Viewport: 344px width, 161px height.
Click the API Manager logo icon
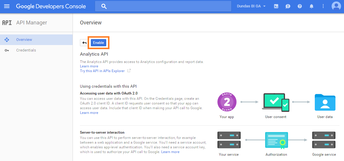(7, 23)
